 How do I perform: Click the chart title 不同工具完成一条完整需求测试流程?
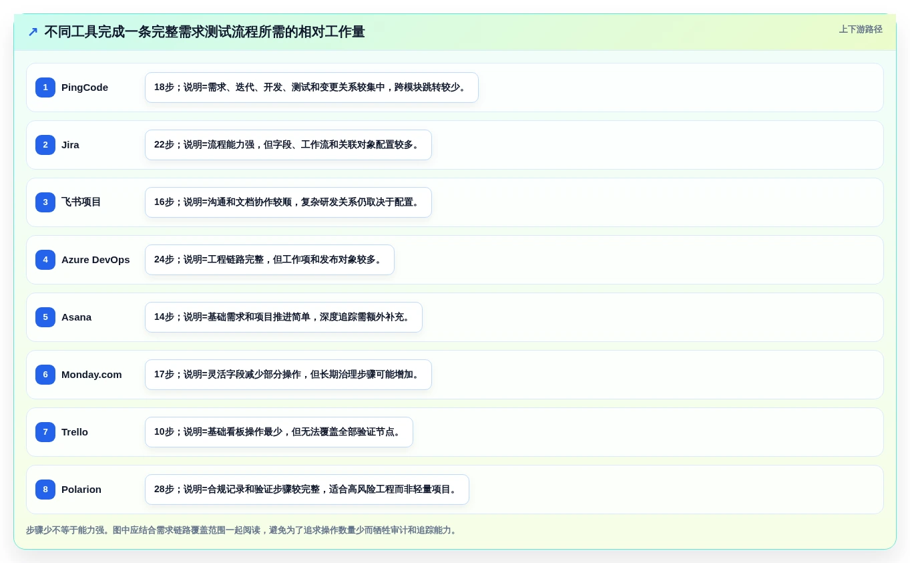[204, 32]
